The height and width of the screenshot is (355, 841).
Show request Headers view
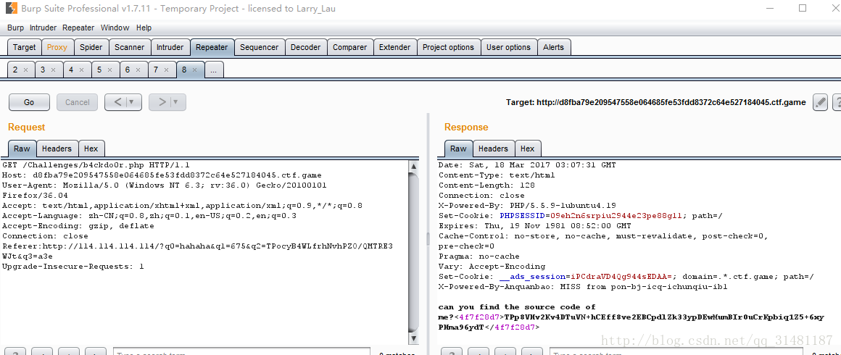pos(57,149)
